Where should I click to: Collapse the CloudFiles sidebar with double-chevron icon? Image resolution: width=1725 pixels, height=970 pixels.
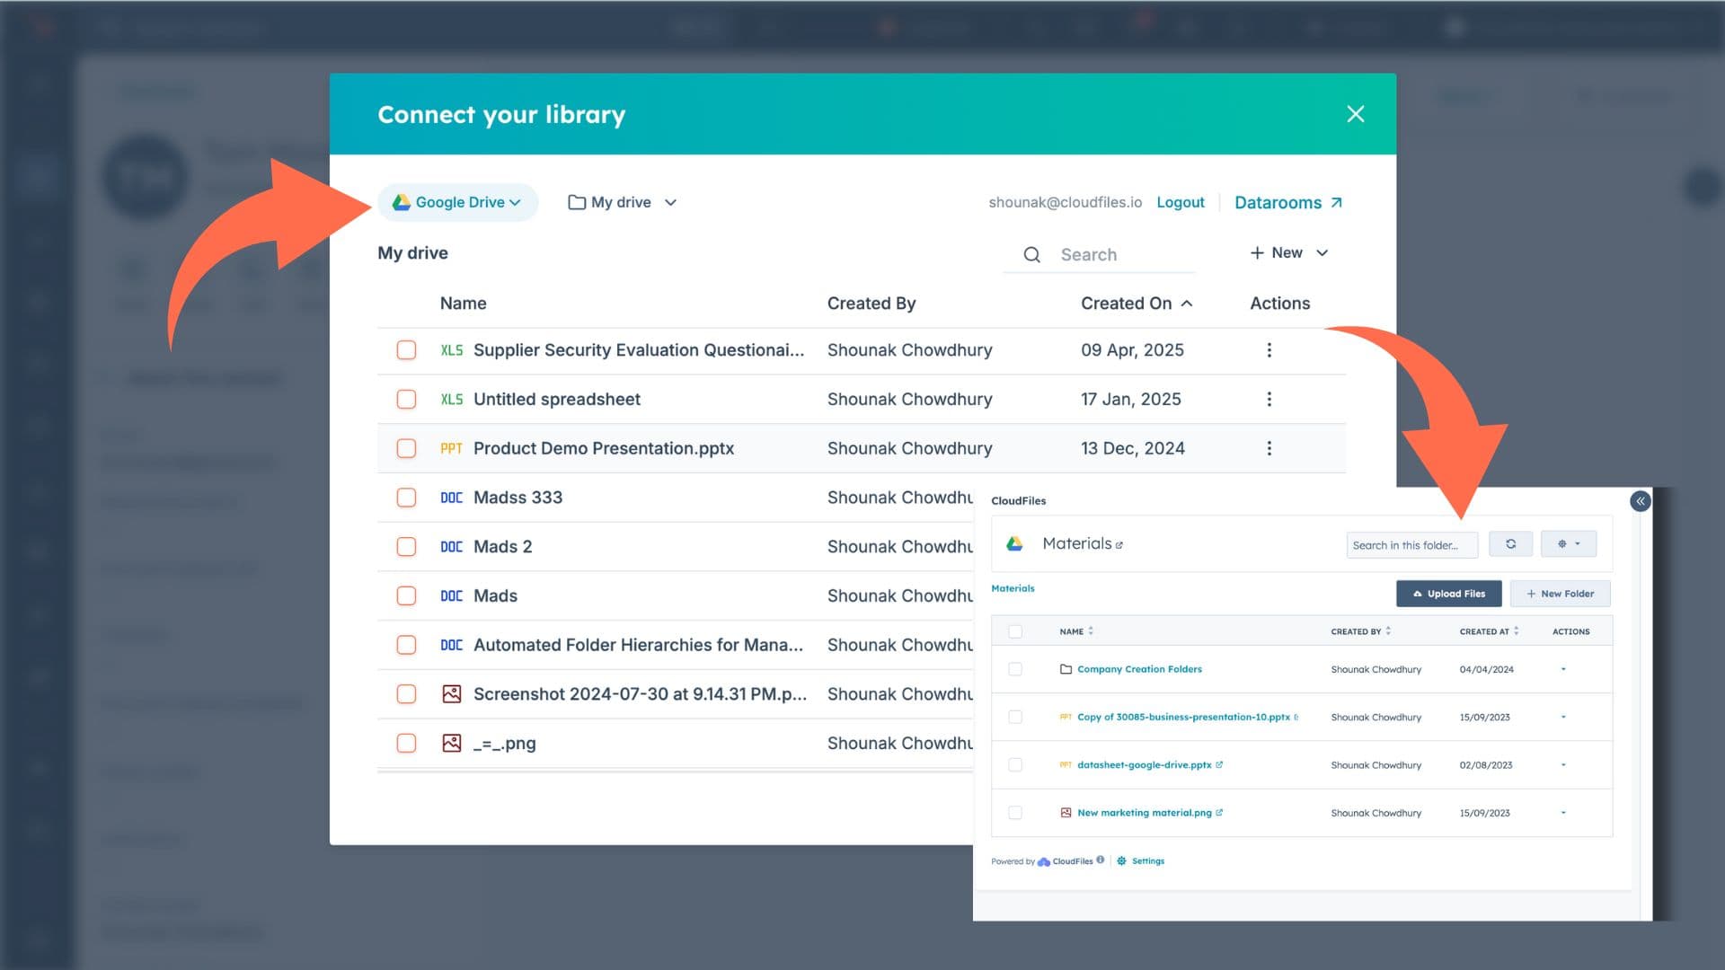pos(1640,501)
